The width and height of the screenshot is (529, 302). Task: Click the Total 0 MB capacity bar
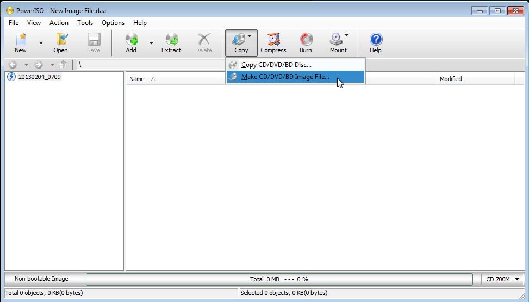[x=279, y=279]
